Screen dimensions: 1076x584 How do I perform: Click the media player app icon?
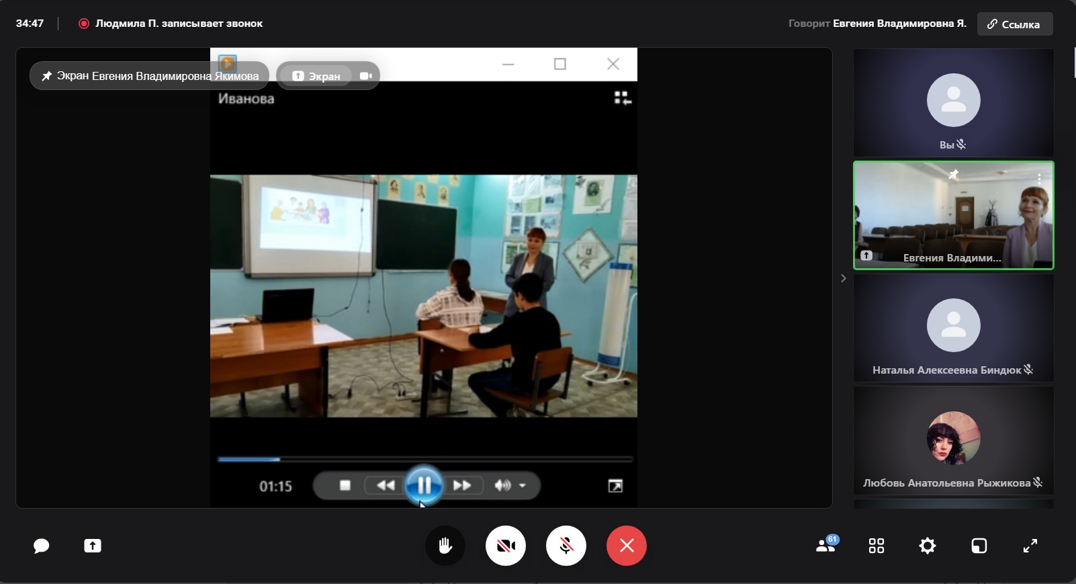click(228, 64)
